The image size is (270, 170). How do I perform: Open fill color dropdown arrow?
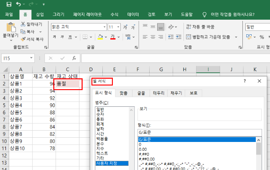tap(106, 37)
